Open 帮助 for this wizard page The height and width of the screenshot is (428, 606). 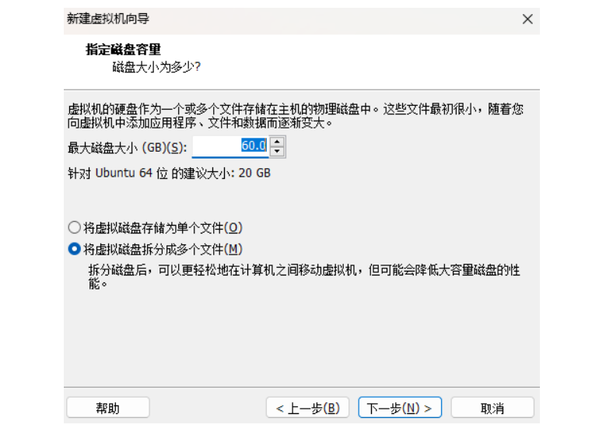point(108,408)
